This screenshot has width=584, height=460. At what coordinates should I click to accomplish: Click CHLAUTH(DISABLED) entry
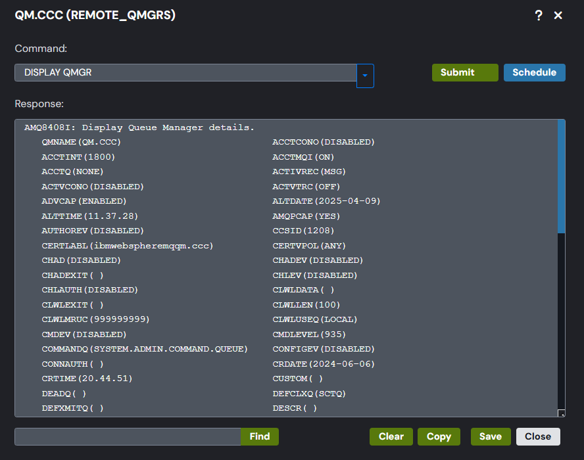click(x=89, y=290)
